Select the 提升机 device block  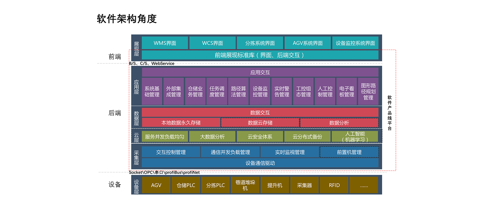coord(275,185)
